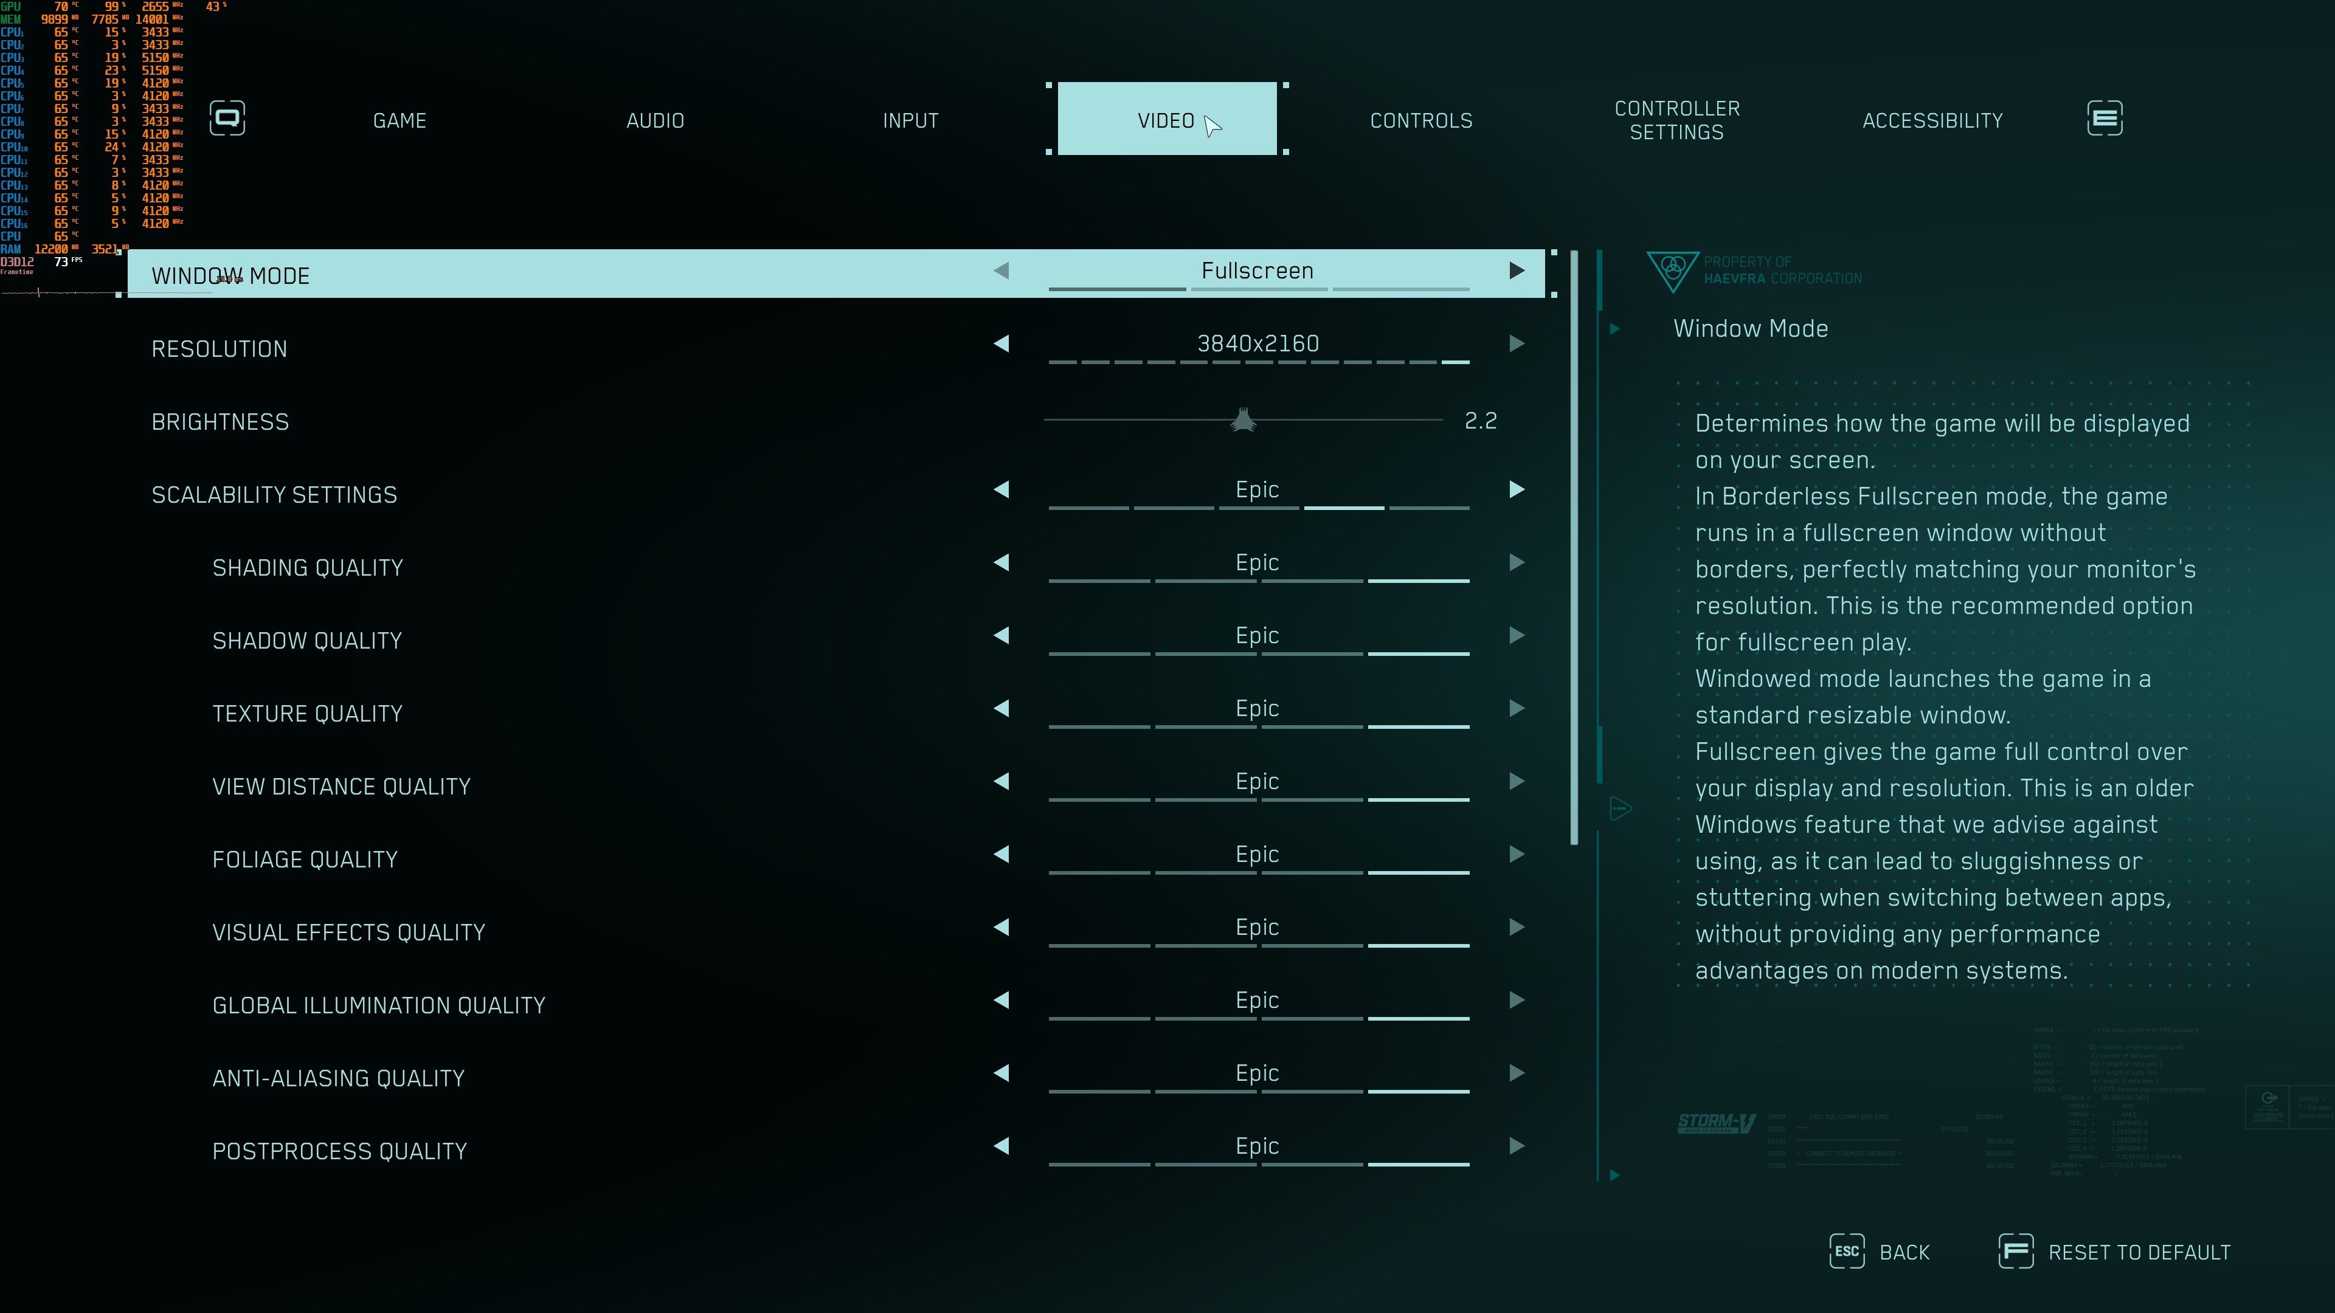Open the Accessibility tab
The image size is (2335, 1313).
coord(1932,120)
